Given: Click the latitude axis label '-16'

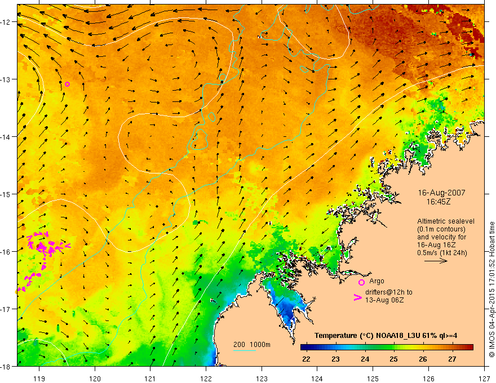Looking at the screenshot, I should tap(6, 252).
